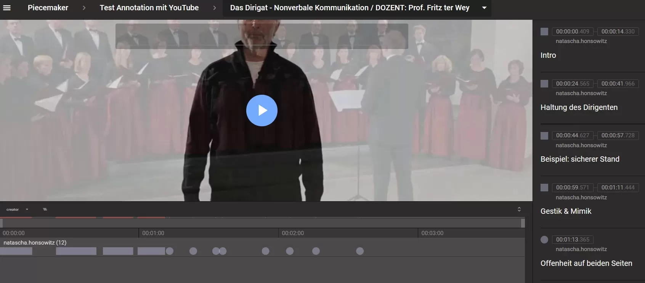Play the video with the blue play button
645x283 pixels.
coord(262,110)
